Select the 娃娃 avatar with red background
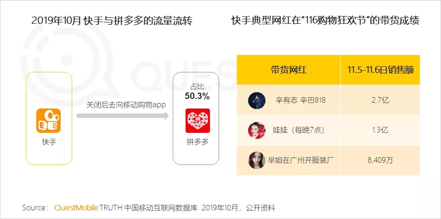This screenshot has height=219, width=441. pyautogui.click(x=257, y=130)
